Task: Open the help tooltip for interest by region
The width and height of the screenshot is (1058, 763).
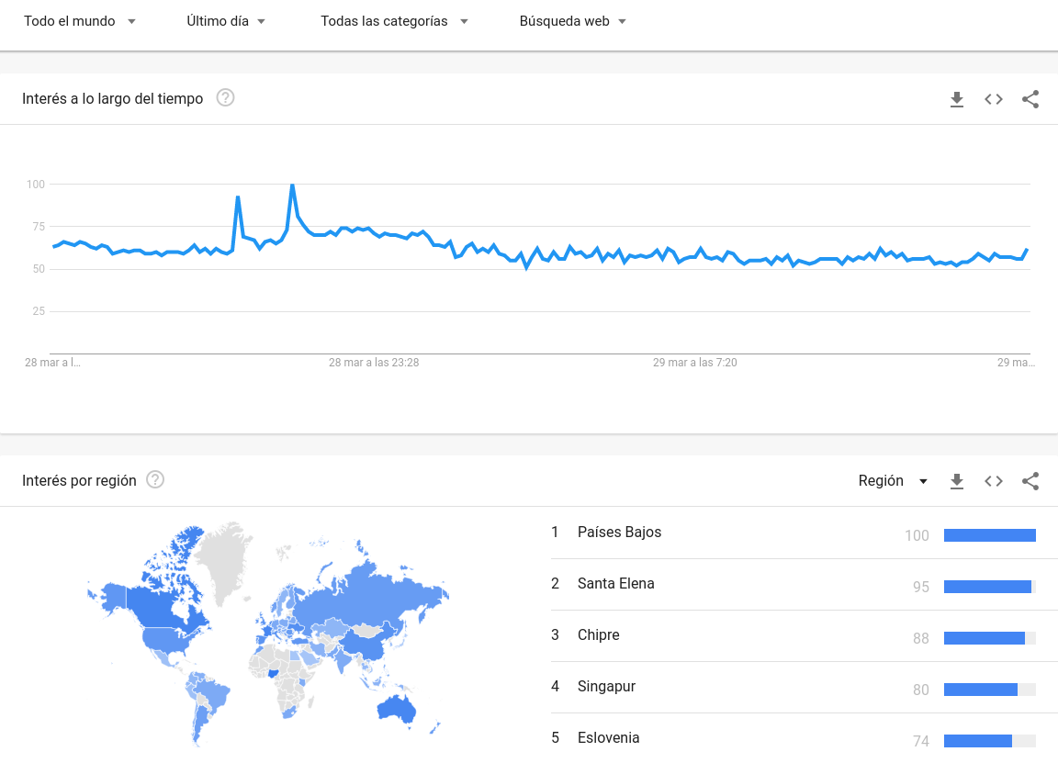Action: point(155,479)
